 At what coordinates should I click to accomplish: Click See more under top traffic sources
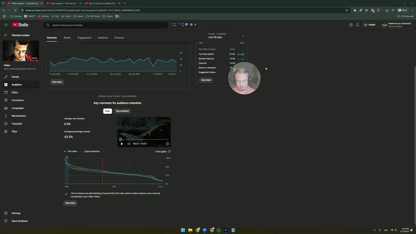[206, 80]
